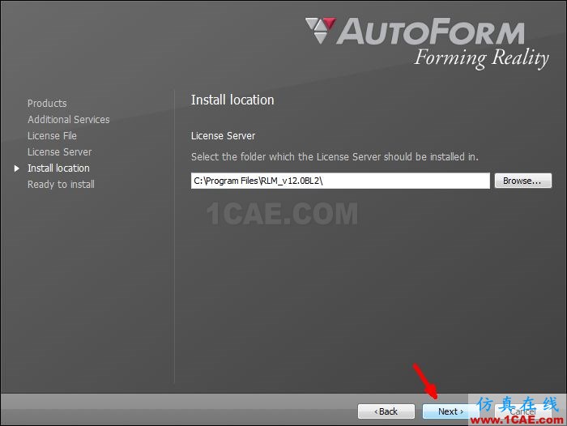Select the License Server step in sidebar
567x426 pixels.
pyautogui.click(x=60, y=152)
